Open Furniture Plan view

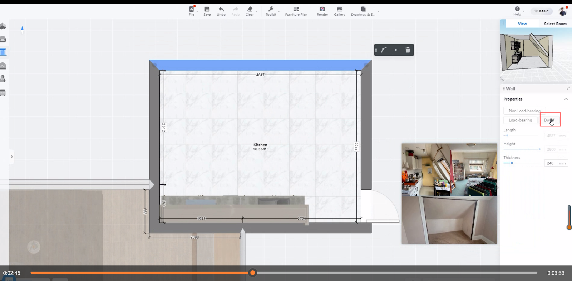(296, 11)
